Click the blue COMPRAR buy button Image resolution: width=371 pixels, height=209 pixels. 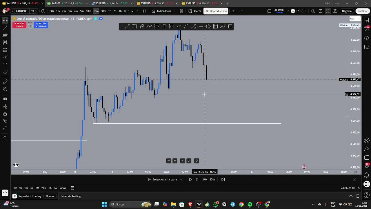coord(41,25)
